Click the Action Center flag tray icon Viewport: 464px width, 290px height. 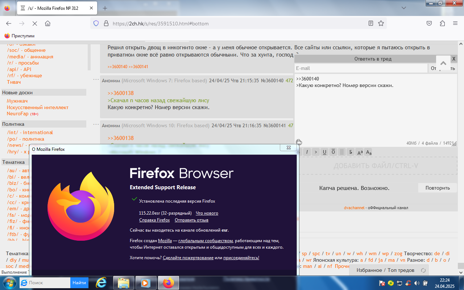[382, 283]
